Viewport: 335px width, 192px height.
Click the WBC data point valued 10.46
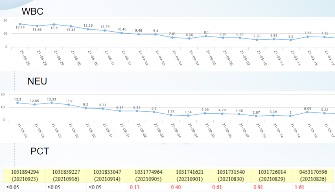122,33
